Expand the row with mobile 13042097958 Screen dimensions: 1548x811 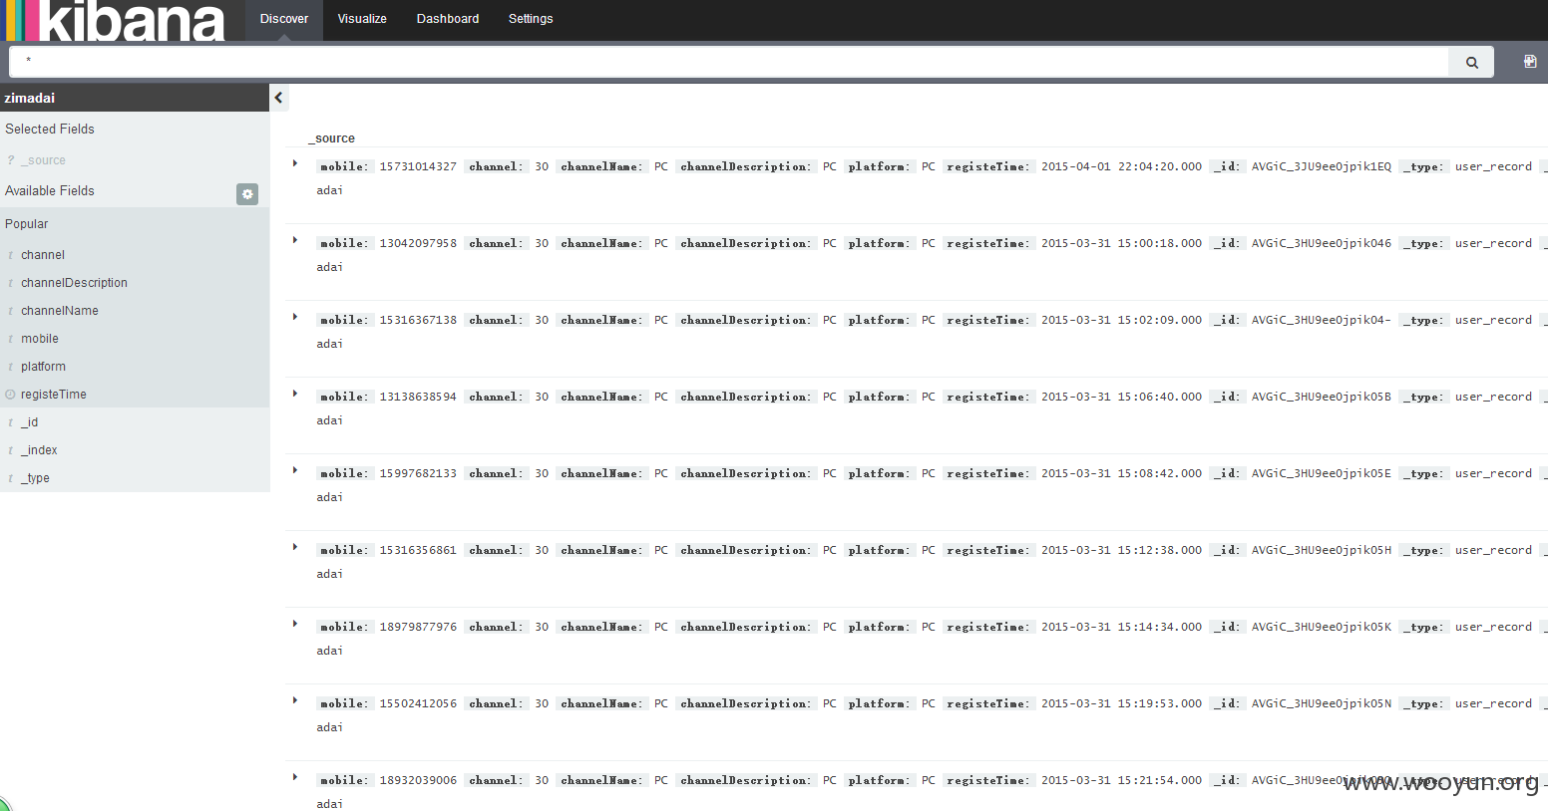tap(295, 240)
